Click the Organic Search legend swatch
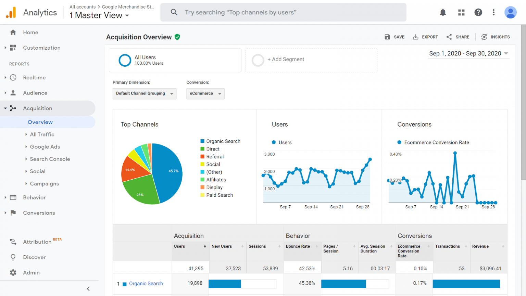The height and width of the screenshot is (296, 526). 202,141
